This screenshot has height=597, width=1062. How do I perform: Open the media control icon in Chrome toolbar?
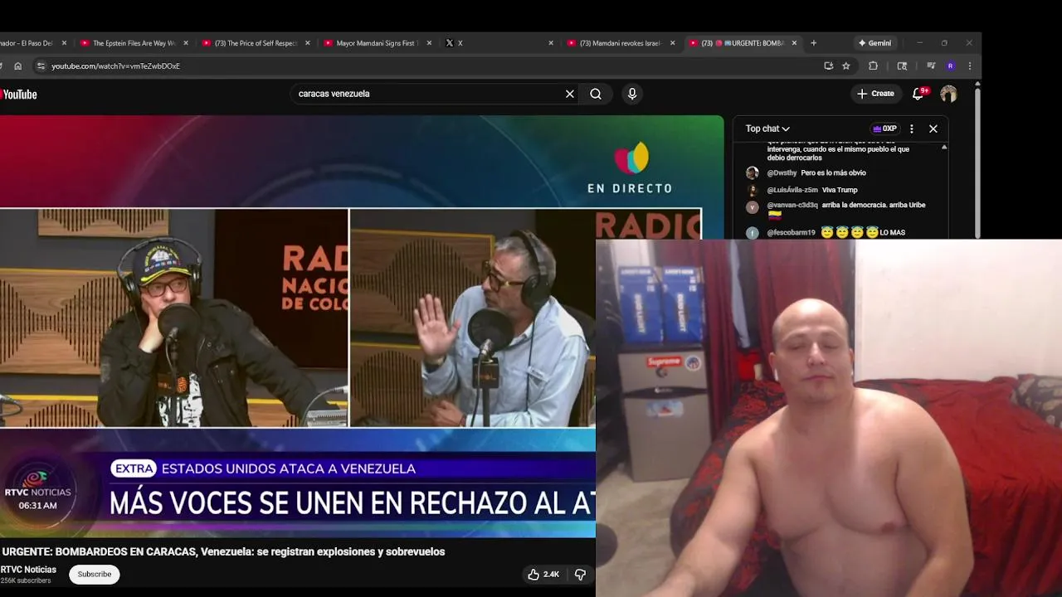pos(931,66)
